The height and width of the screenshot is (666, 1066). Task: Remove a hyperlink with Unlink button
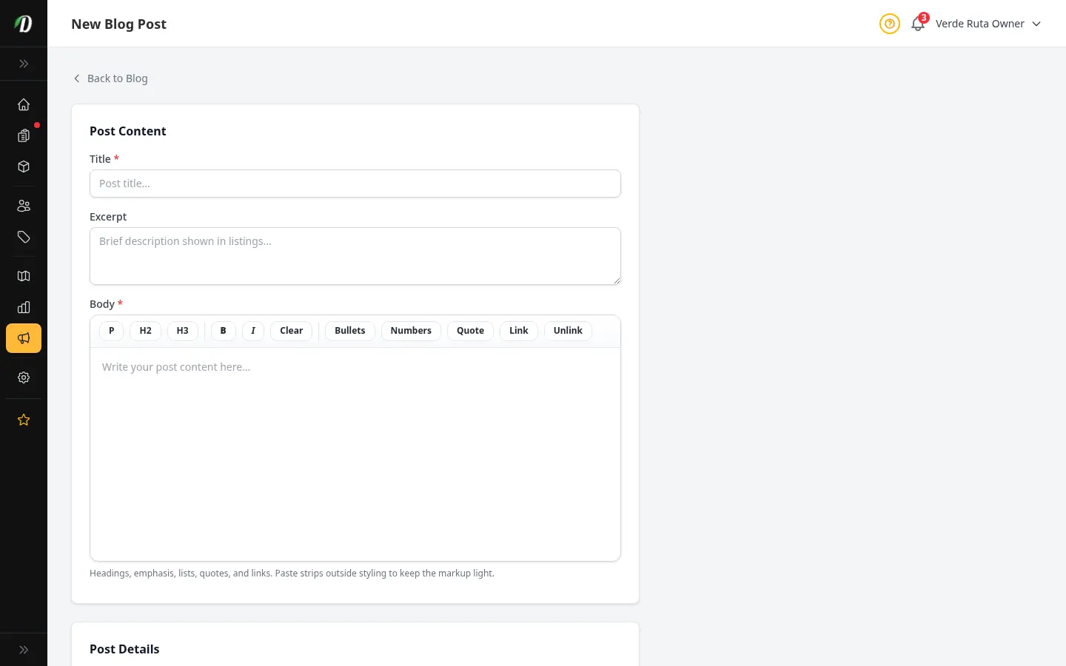pos(568,331)
